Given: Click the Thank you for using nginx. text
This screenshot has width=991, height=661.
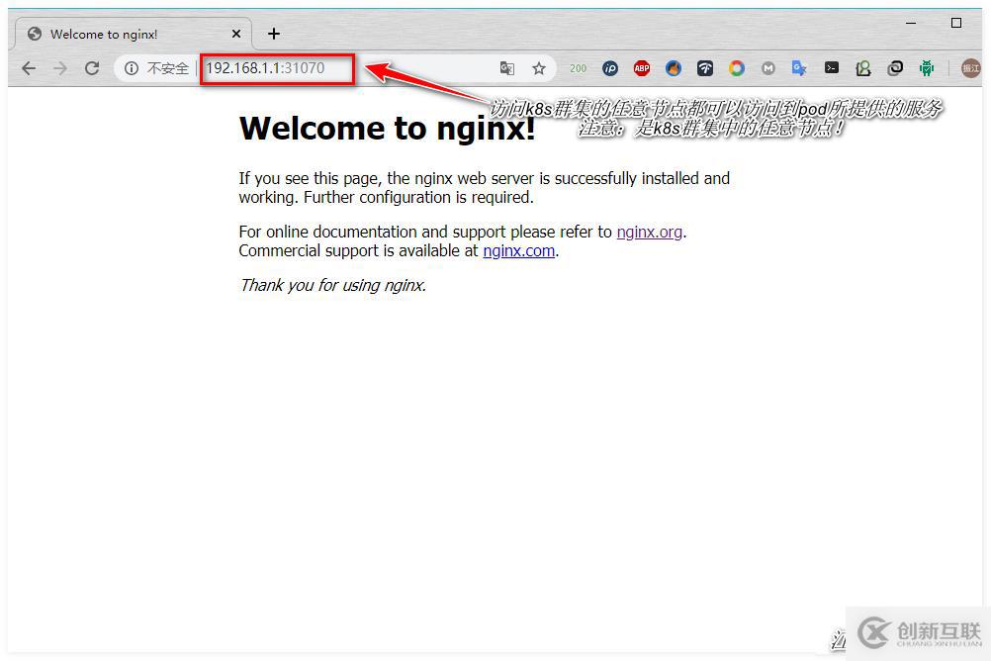Looking at the screenshot, I should (332, 285).
